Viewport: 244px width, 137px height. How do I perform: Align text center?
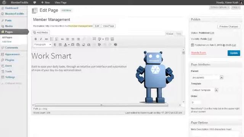pos(73,39)
